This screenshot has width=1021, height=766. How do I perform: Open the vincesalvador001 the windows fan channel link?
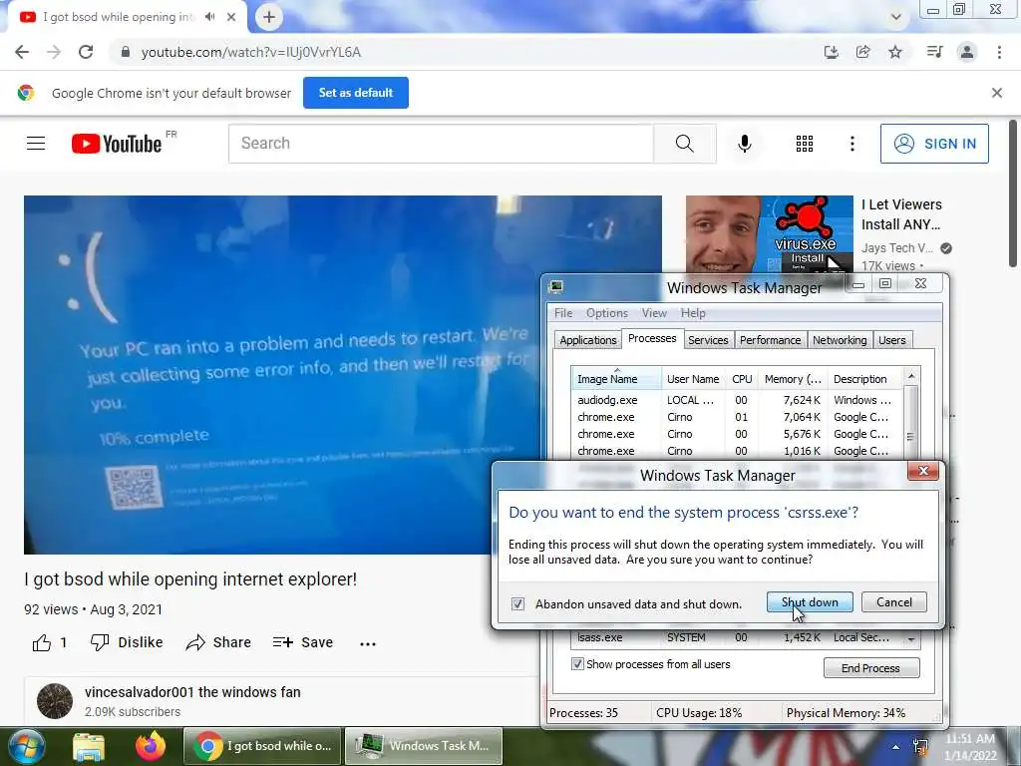click(x=192, y=692)
